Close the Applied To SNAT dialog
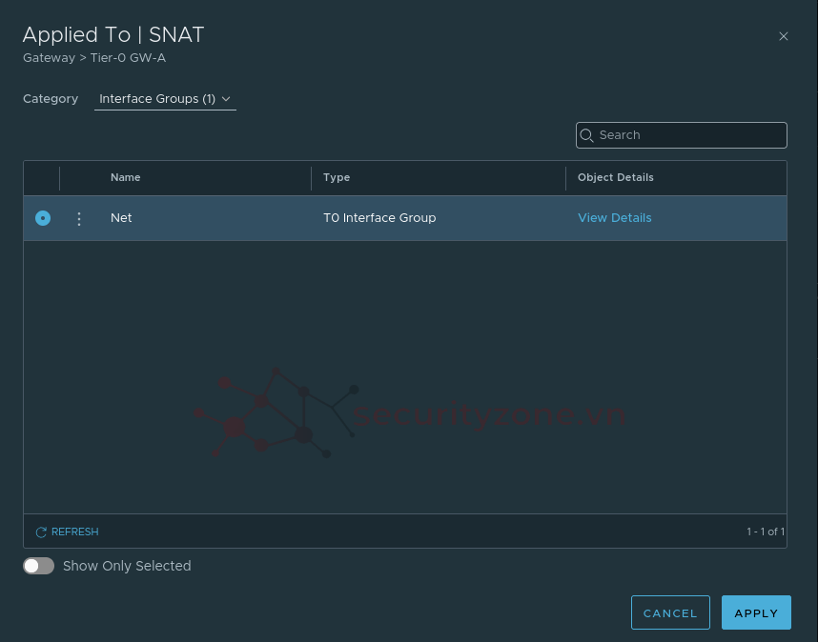 click(x=784, y=36)
